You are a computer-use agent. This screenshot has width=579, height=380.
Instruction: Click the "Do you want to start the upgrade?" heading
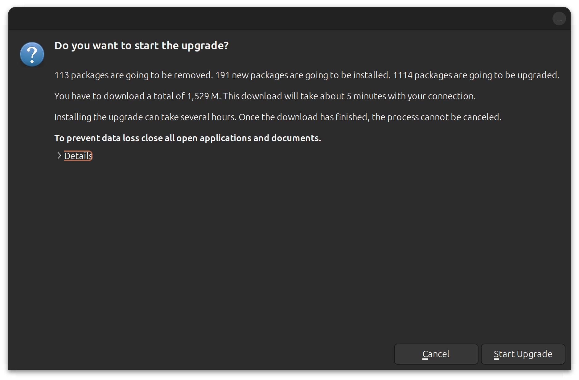(x=142, y=46)
